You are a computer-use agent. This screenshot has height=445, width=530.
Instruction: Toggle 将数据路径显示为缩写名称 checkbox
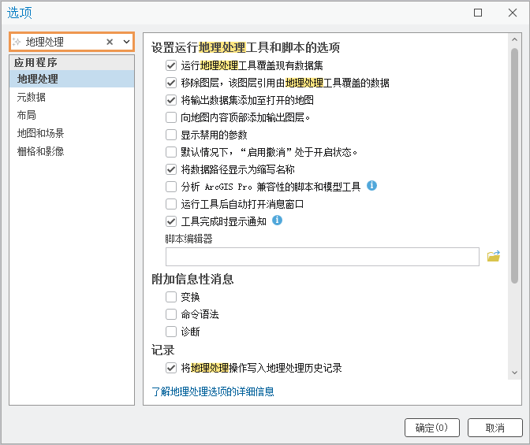point(171,169)
